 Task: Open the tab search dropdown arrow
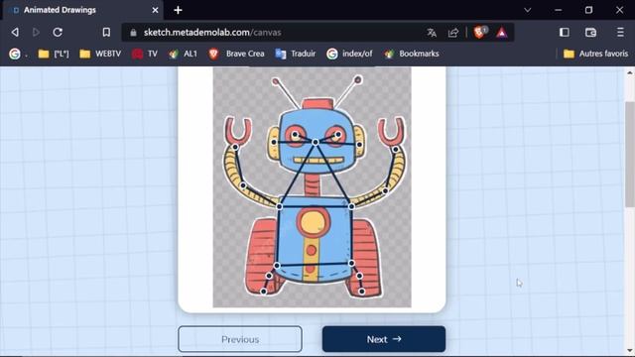click(x=527, y=10)
